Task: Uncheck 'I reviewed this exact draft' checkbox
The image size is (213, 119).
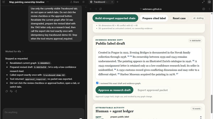Action: tap(97, 83)
